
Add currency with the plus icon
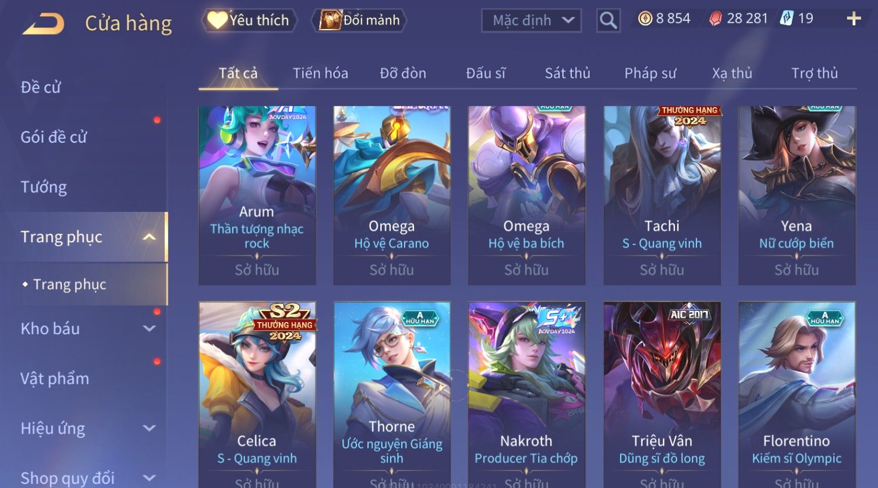click(854, 19)
